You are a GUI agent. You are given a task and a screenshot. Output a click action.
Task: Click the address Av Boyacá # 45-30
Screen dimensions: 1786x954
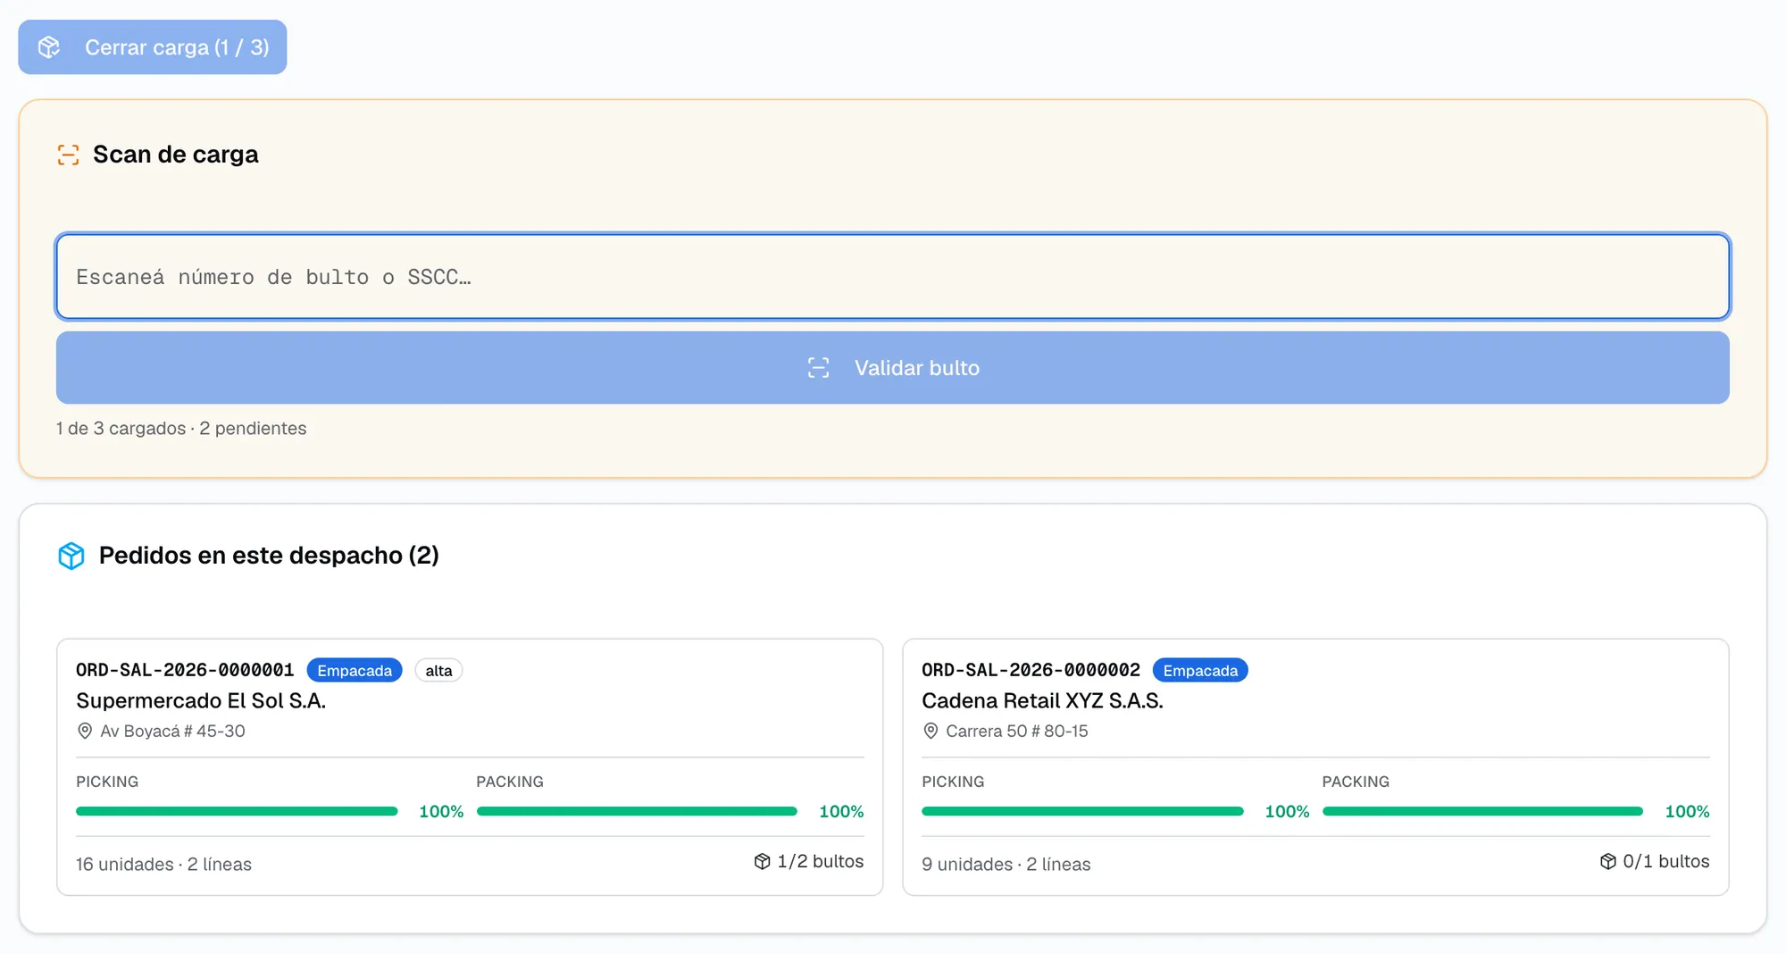(x=172, y=731)
